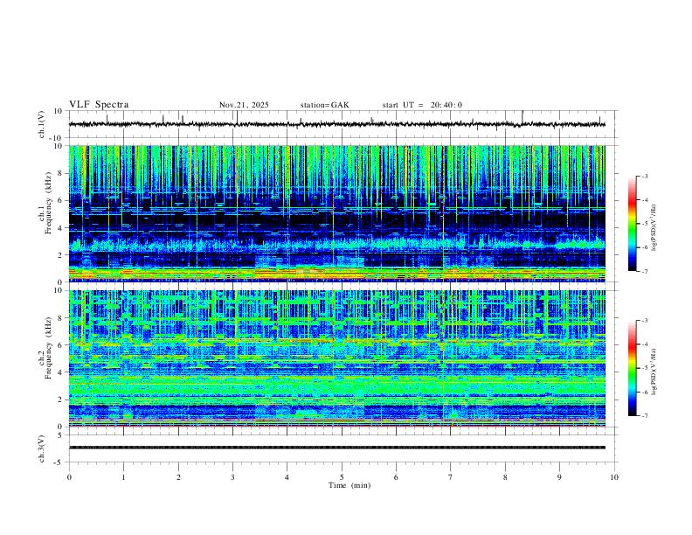Select the date text 'Nov.21, 2025'
This screenshot has height=535, width=692.
coord(244,105)
